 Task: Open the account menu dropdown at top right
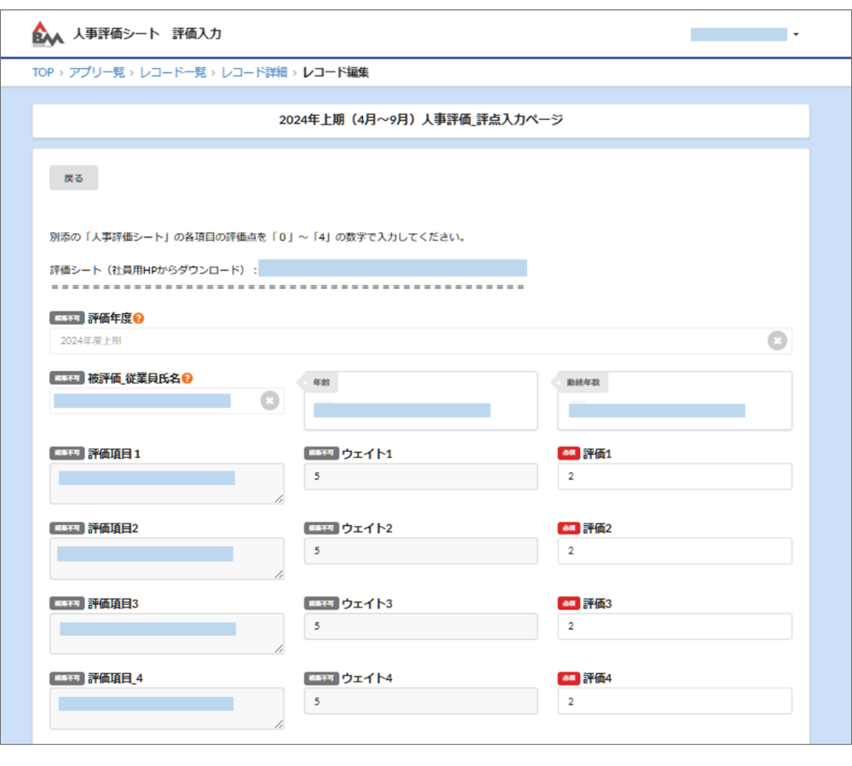click(797, 34)
